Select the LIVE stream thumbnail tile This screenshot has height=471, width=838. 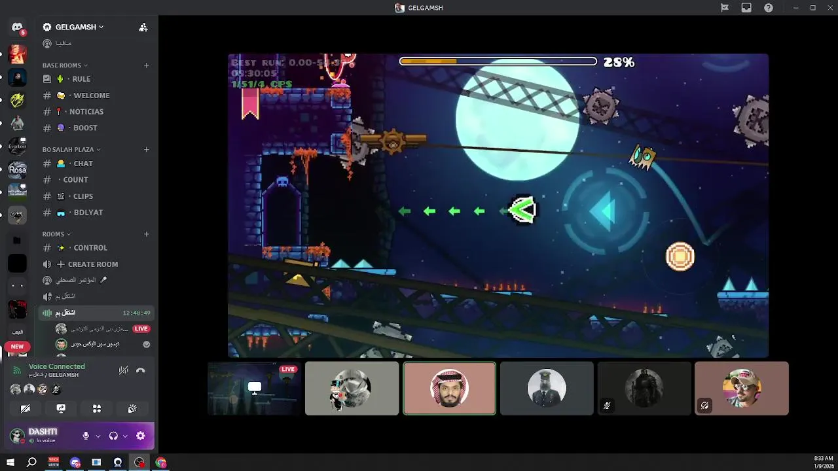pyautogui.click(x=255, y=389)
